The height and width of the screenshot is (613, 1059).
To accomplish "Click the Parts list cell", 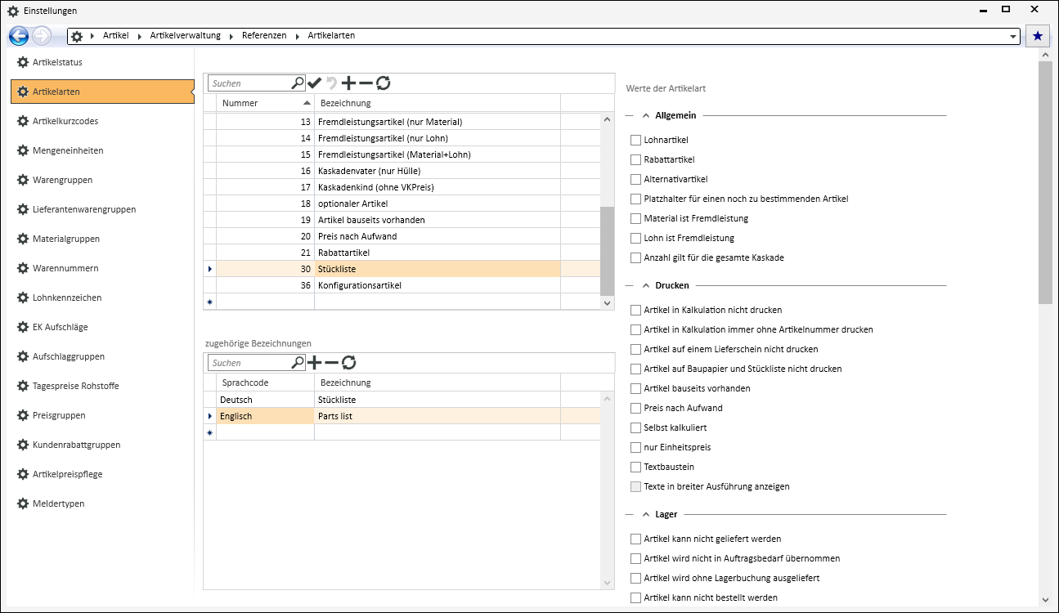I will click(x=438, y=416).
